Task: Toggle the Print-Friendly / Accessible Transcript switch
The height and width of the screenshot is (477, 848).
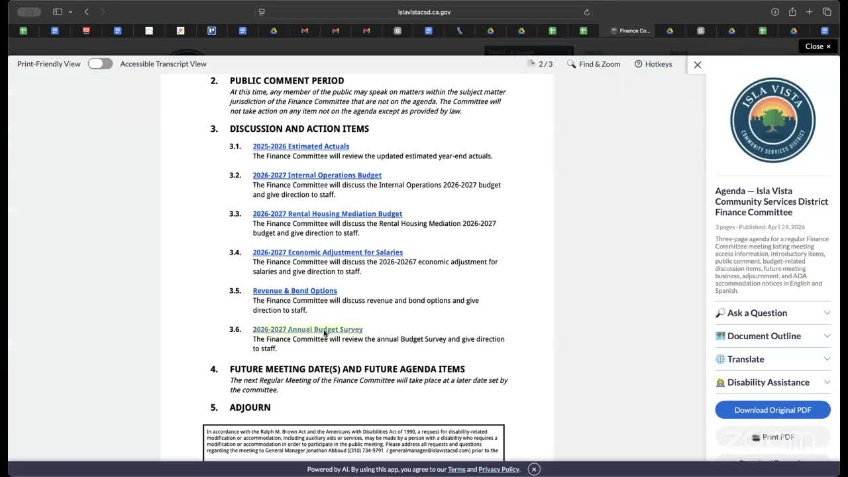Action: click(100, 64)
